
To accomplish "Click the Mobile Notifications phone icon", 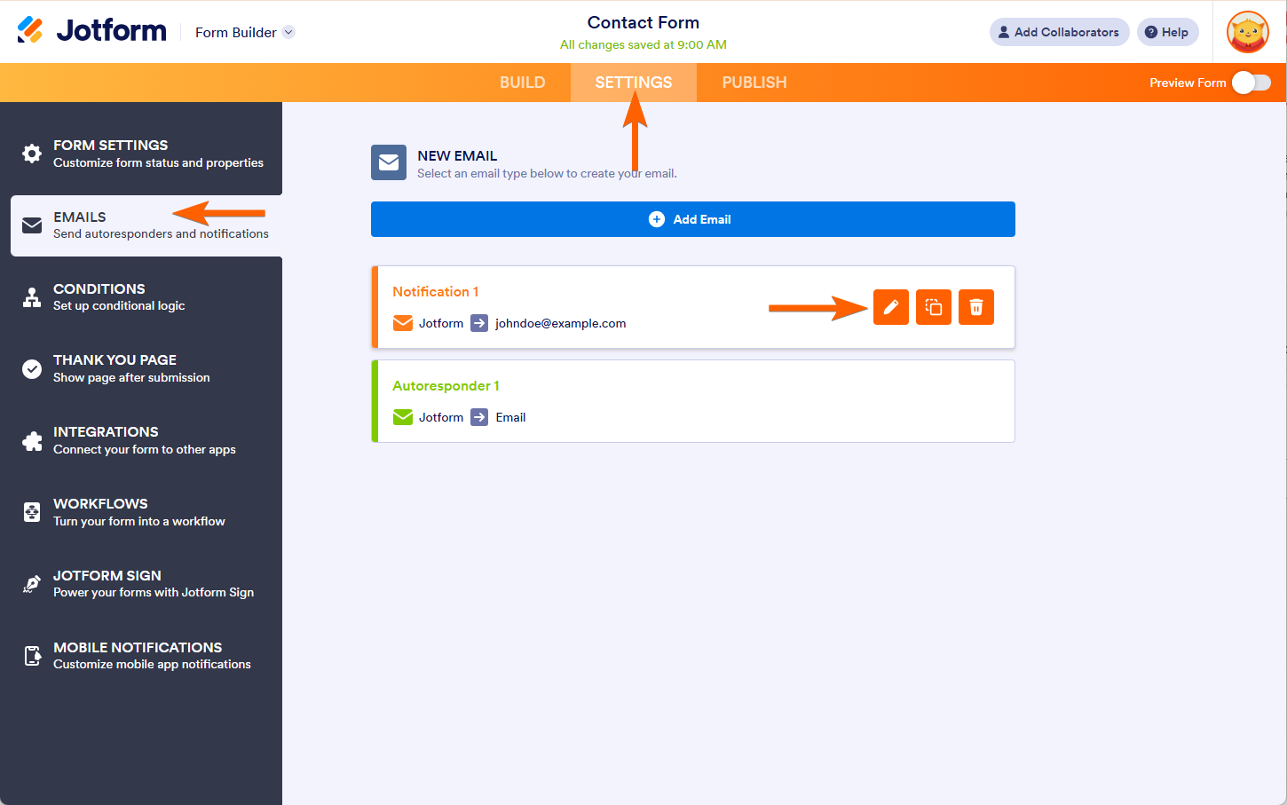I will click(x=32, y=656).
